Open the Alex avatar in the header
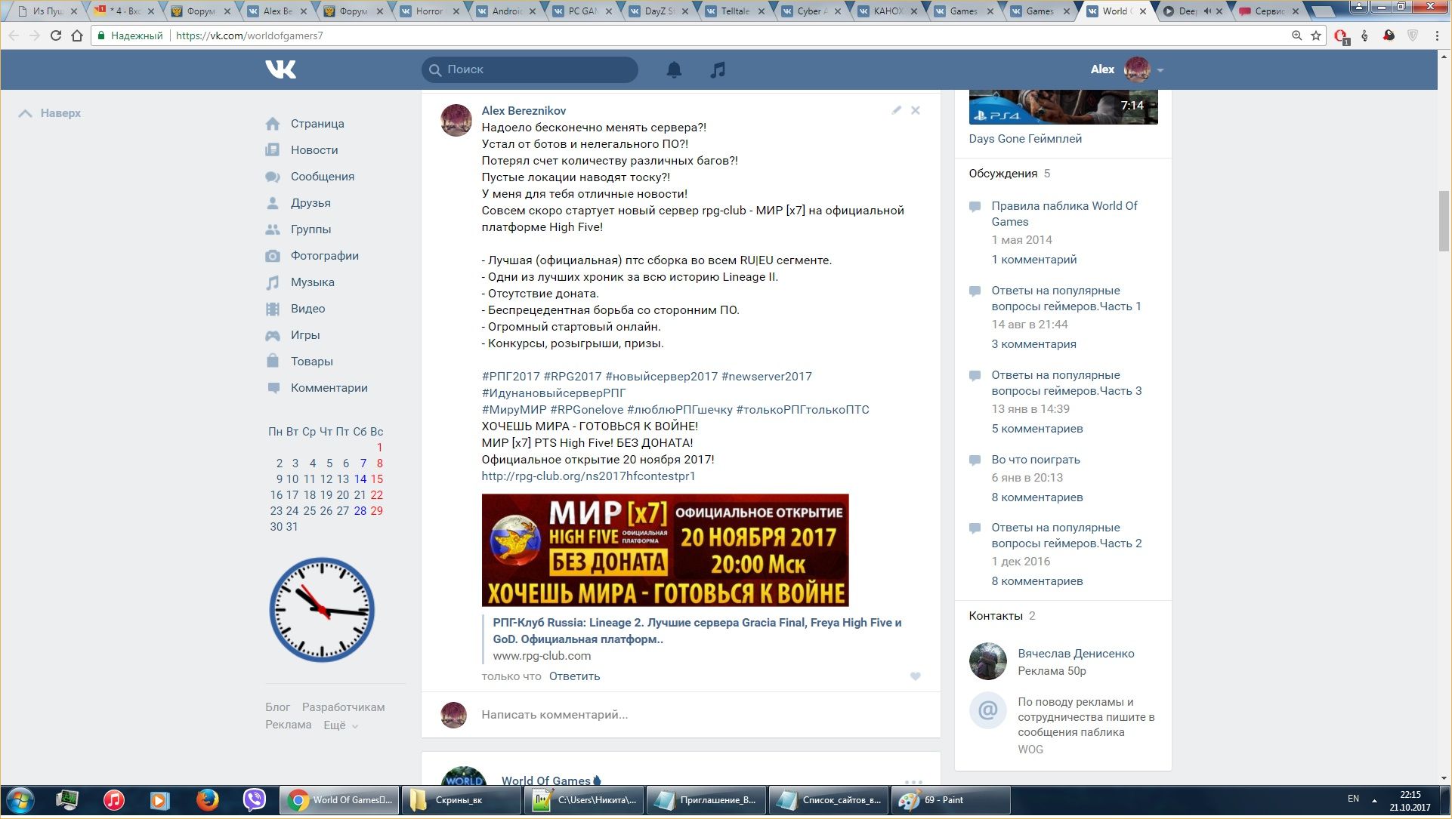The height and width of the screenshot is (819, 1452). point(1136,69)
